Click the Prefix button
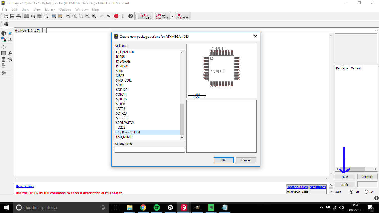This screenshot has width=379, height=213. click(345, 185)
